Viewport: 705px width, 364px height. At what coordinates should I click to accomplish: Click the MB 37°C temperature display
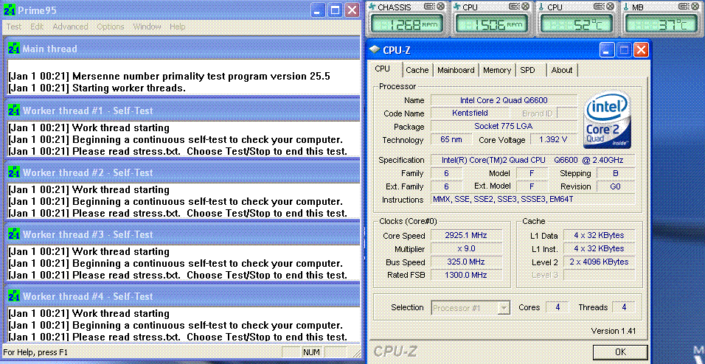click(x=661, y=24)
